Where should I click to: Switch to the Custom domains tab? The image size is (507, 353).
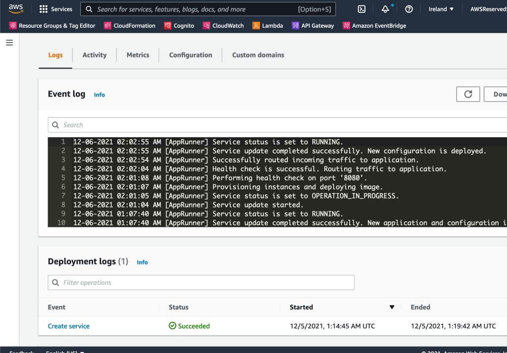258,55
